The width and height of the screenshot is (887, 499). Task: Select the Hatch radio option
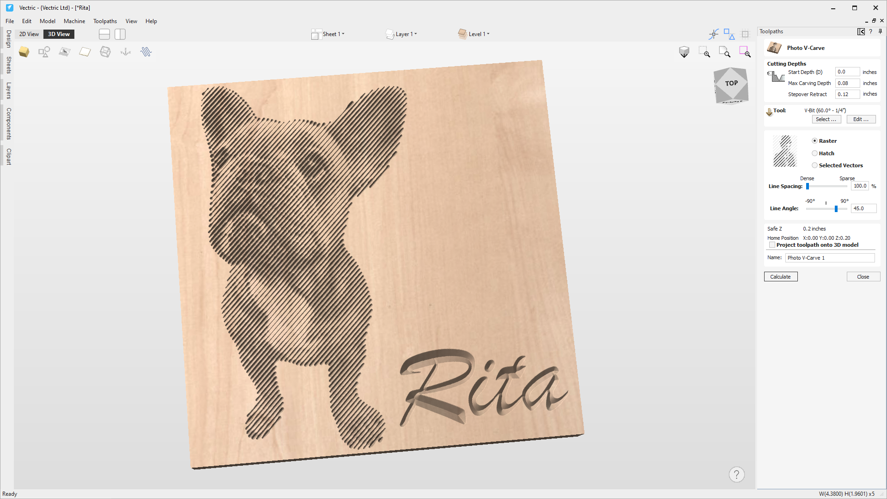coord(814,153)
